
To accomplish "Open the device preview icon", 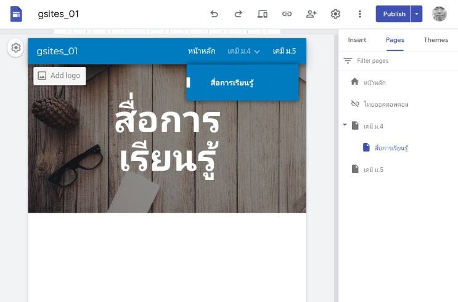I will 263,14.
